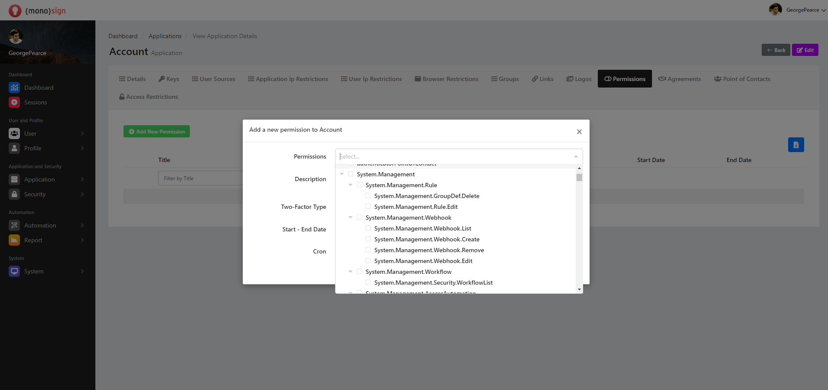
Task: Enable the System.Management.Webhook.List checkbox
Action: pos(368,228)
